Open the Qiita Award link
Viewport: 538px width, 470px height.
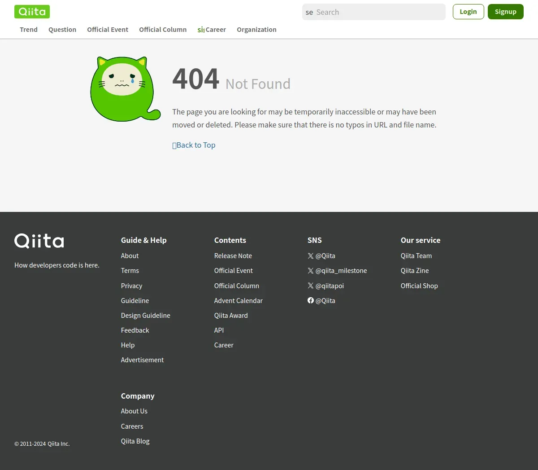point(231,316)
